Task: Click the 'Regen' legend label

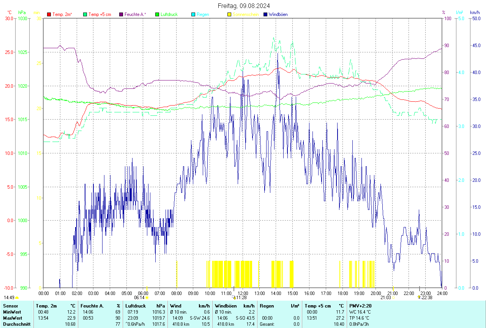Action: [x=203, y=14]
